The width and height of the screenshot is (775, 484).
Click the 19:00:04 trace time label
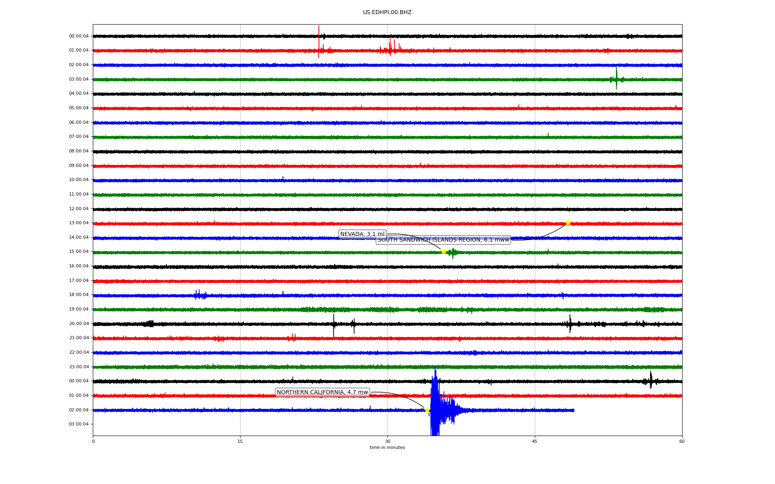(79, 309)
